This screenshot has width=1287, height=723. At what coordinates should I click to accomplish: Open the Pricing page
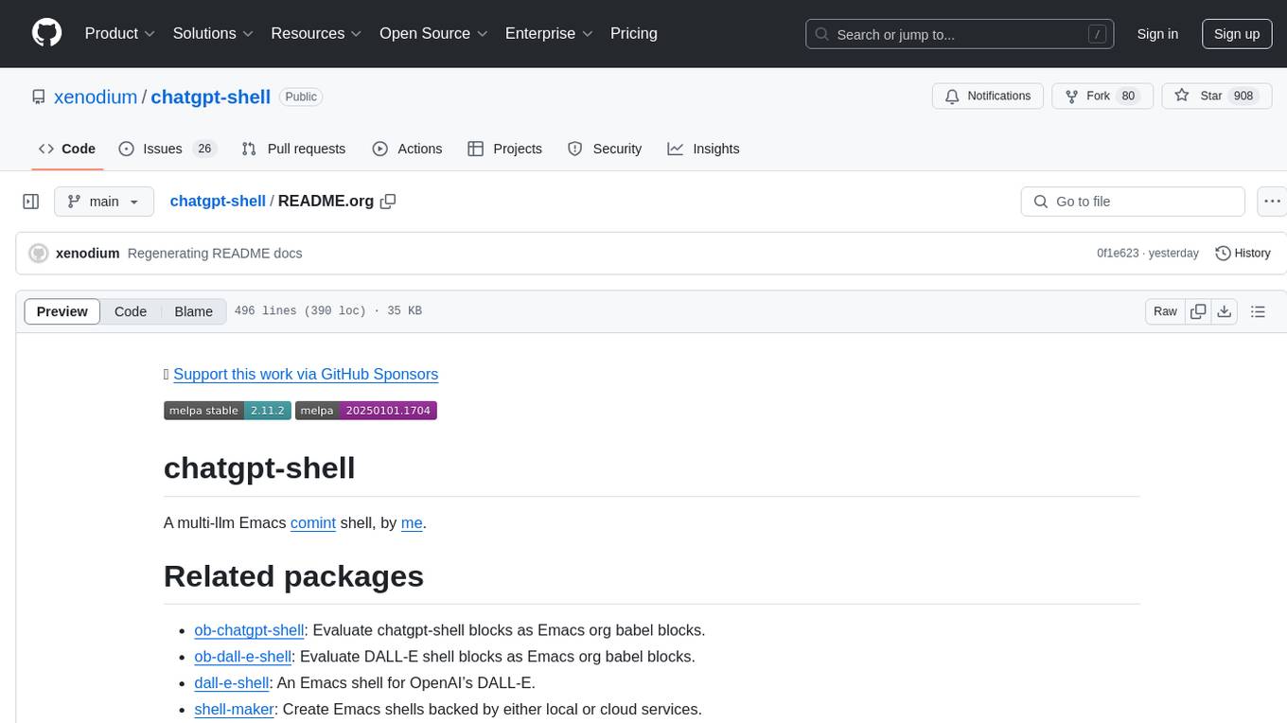coord(634,34)
